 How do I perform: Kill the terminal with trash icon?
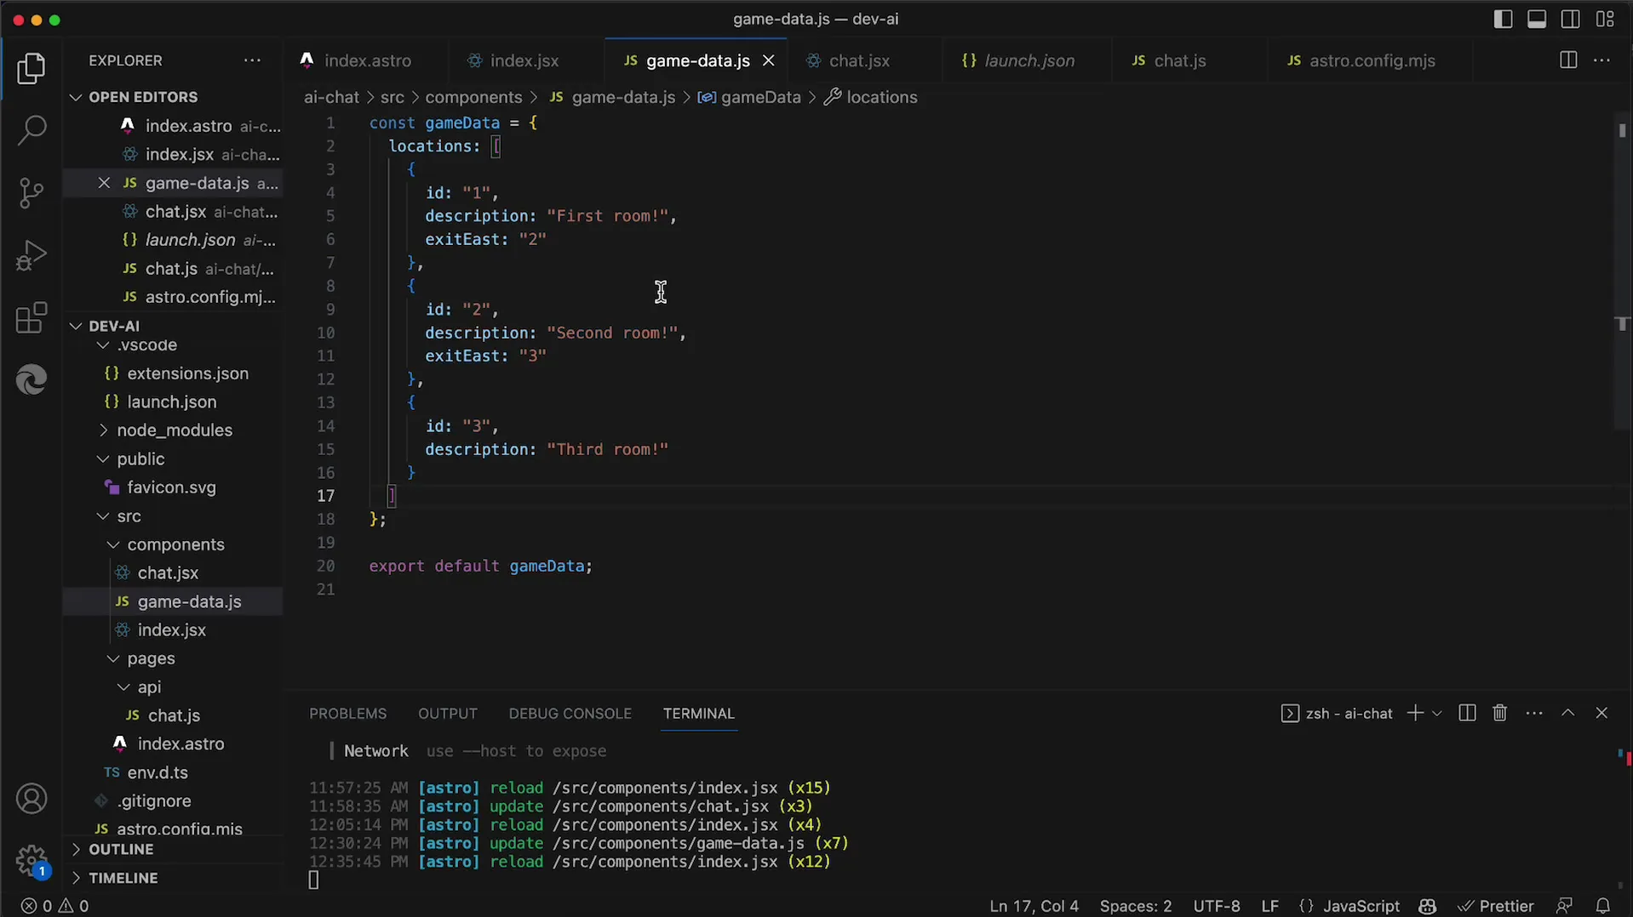point(1499,713)
